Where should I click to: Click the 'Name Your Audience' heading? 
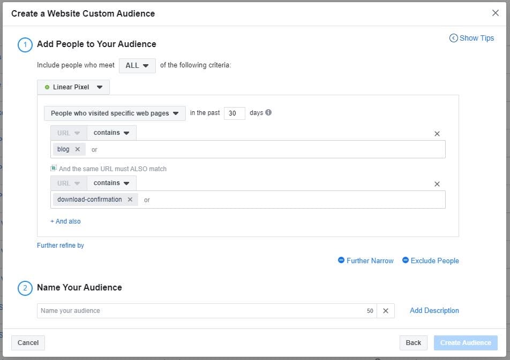click(x=79, y=288)
